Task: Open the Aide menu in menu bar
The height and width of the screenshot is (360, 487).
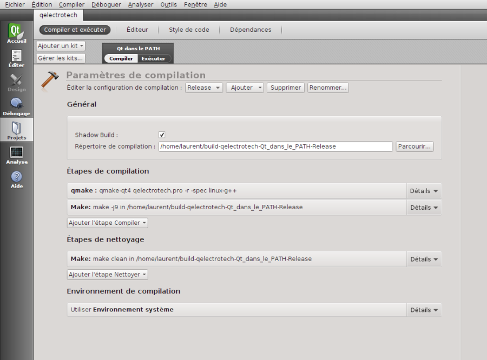Action: point(220,5)
